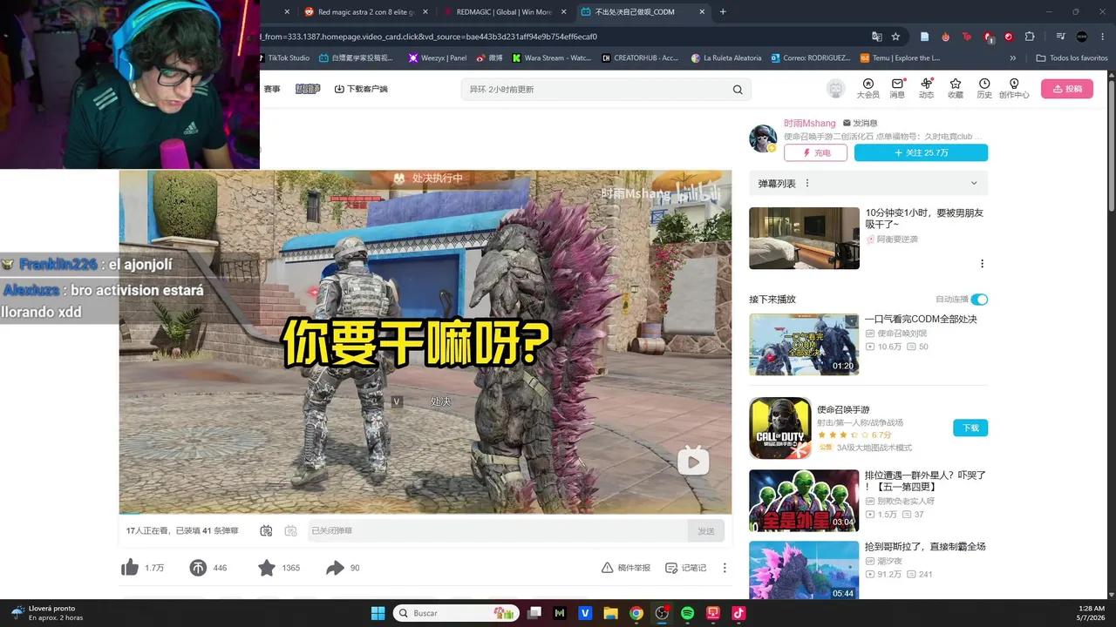Bookmark this page with the star icon
The width and height of the screenshot is (1116, 627).
[895, 37]
